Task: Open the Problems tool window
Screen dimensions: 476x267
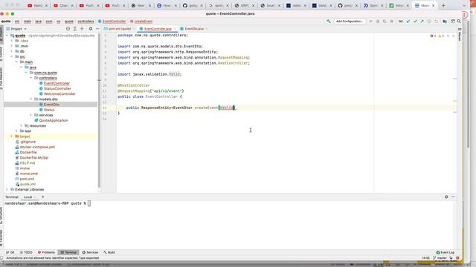Action: [x=46, y=252]
